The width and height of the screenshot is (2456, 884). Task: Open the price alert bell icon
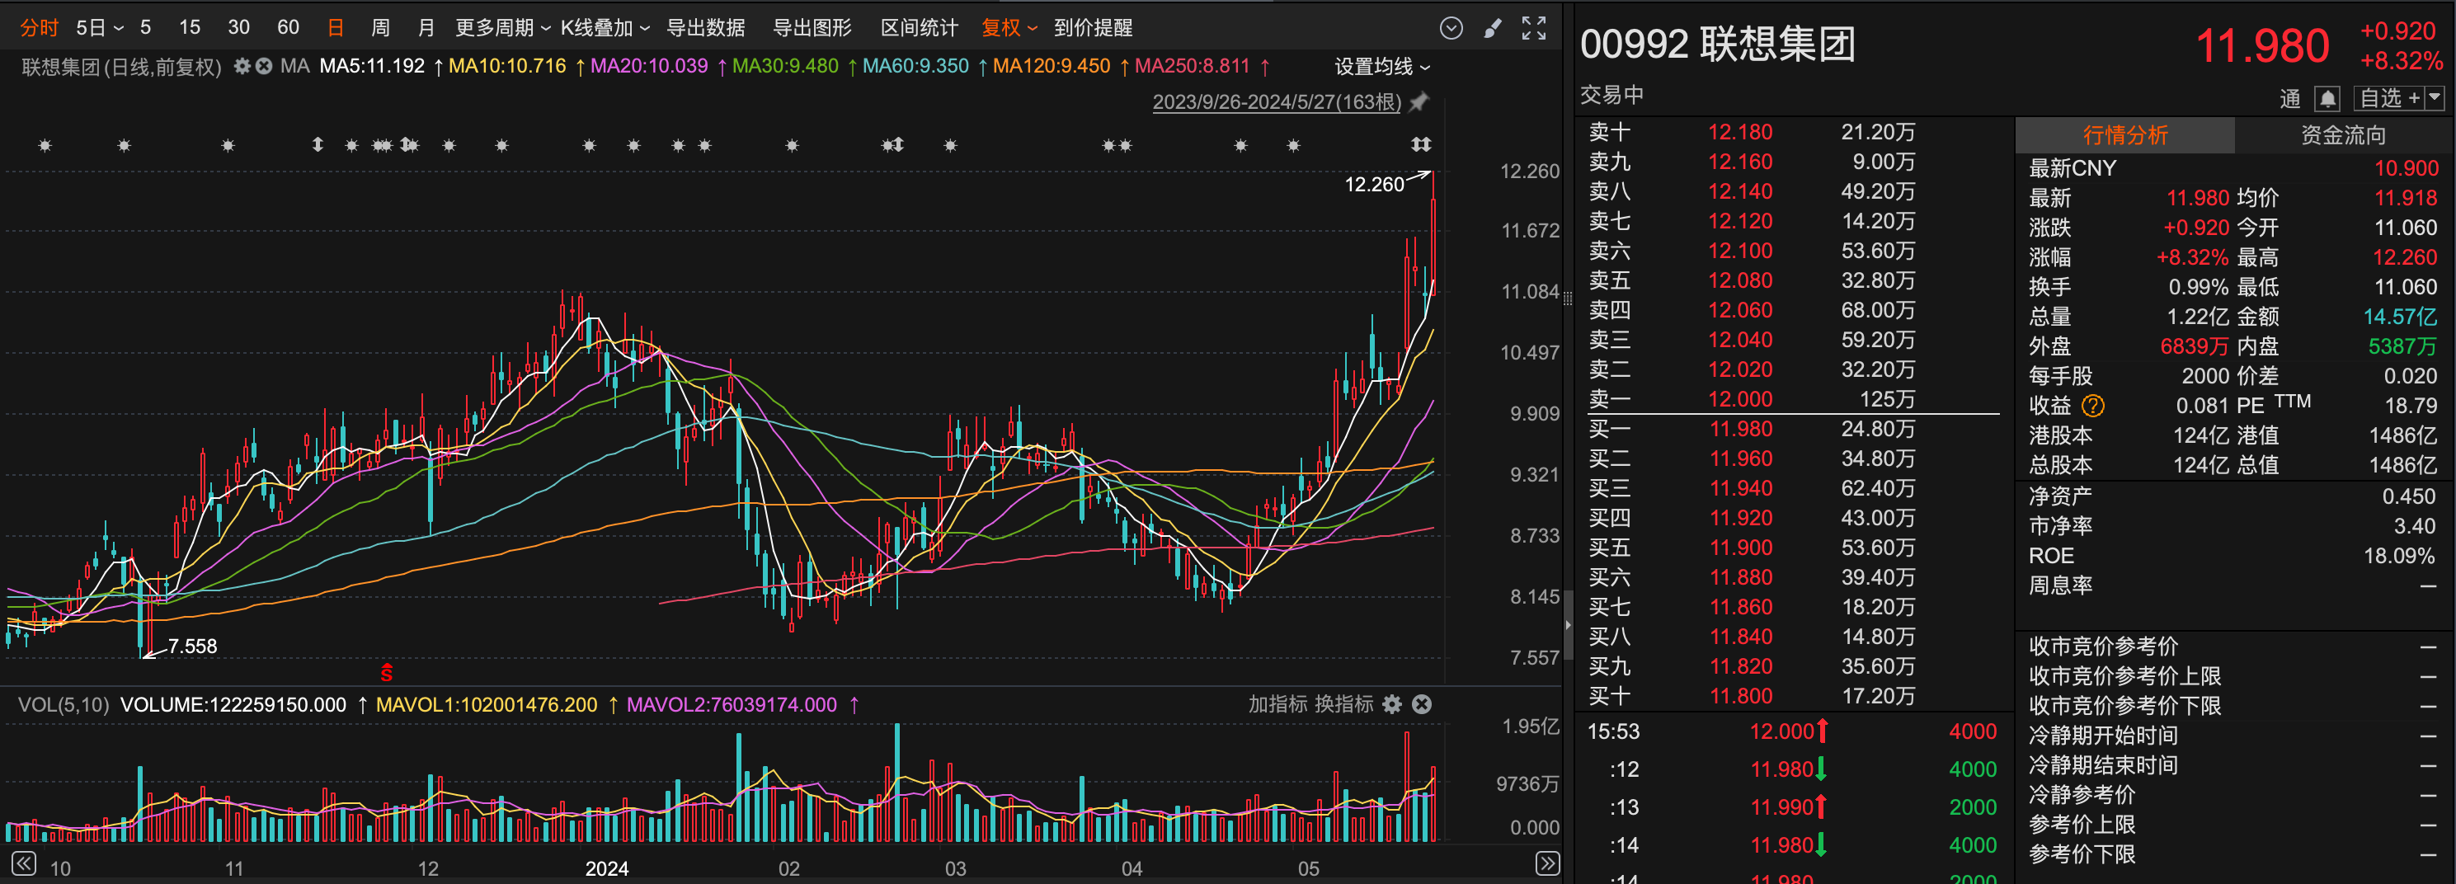click(2327, 98)
